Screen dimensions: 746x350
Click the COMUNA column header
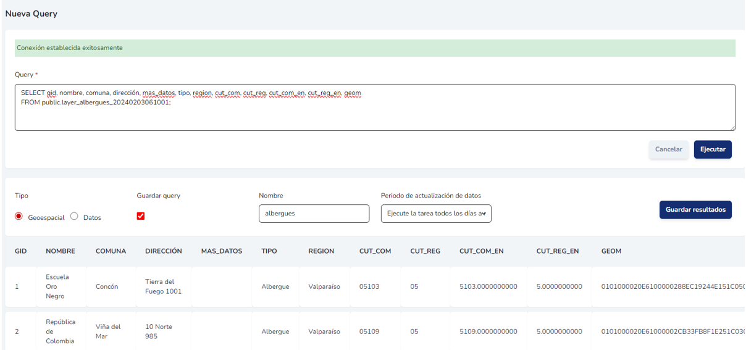111,251
